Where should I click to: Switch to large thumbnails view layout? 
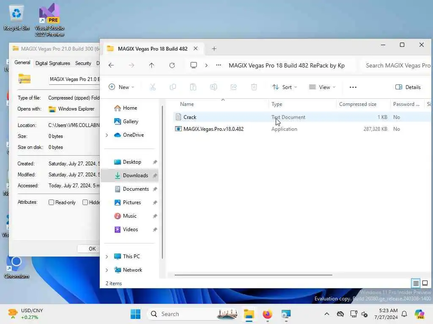click(425, 283)
